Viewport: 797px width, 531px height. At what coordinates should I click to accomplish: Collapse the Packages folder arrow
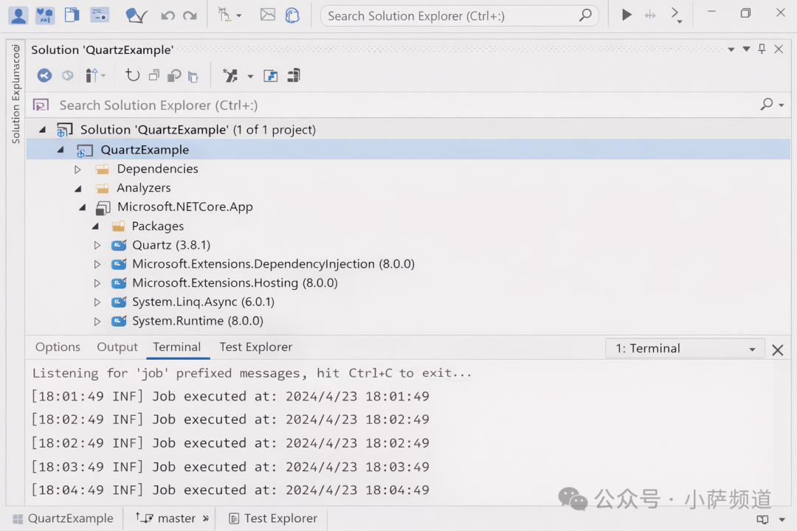pos(95,226)
